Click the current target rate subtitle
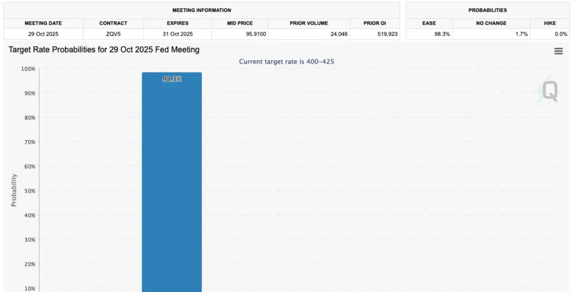 pyautogui.click(x=286, y=61)
